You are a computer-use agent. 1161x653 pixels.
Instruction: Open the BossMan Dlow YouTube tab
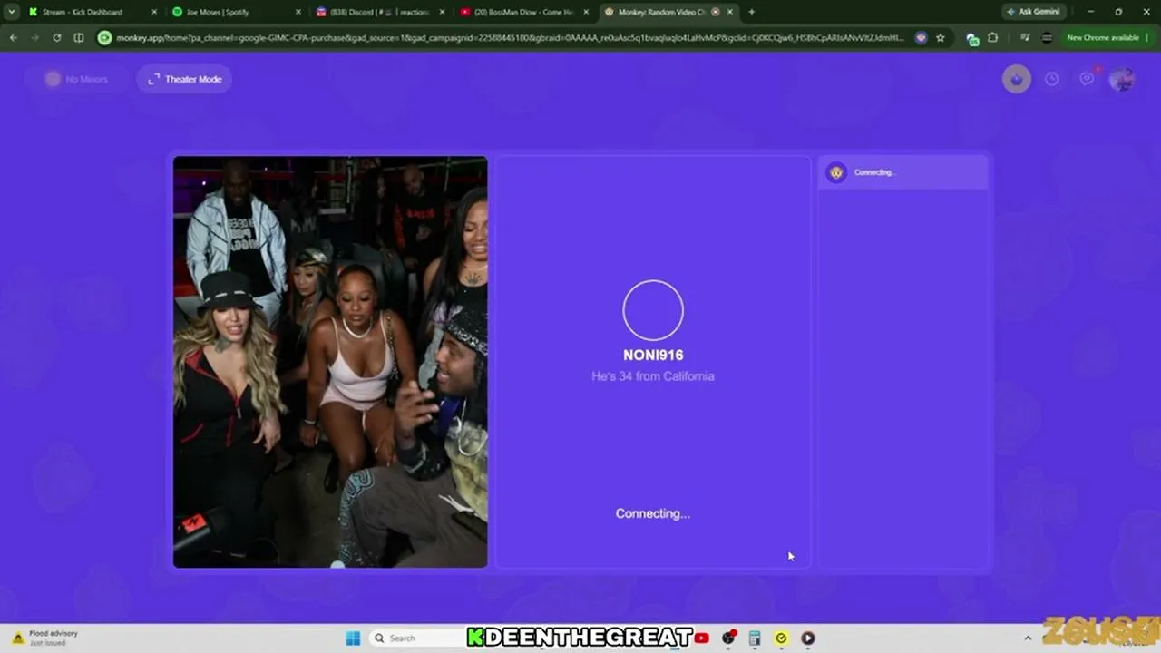pos(522,12)
